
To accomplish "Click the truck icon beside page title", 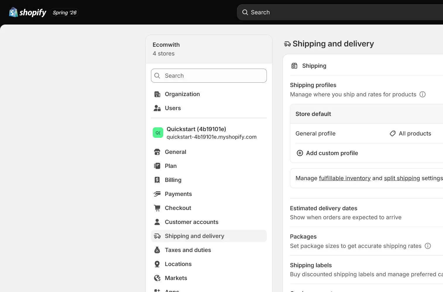I will [287, 44].
